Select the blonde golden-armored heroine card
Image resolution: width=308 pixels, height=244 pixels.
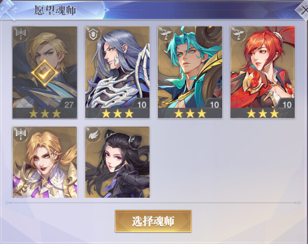click(45, 162)
